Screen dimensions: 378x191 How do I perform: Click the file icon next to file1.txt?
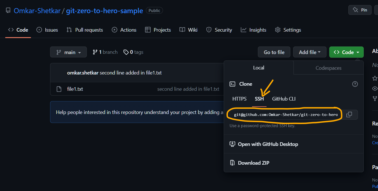[x=59, y=89]
